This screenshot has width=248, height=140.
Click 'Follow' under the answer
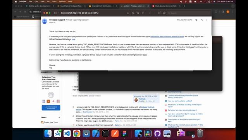pos(98,96)
